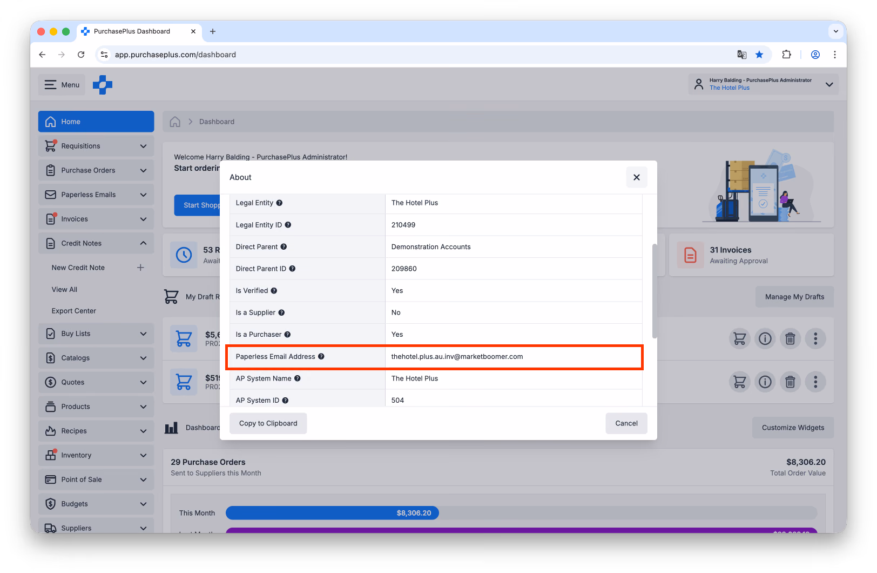Click Is Verified help icon
Screen dimensions: 877x573
274,291
